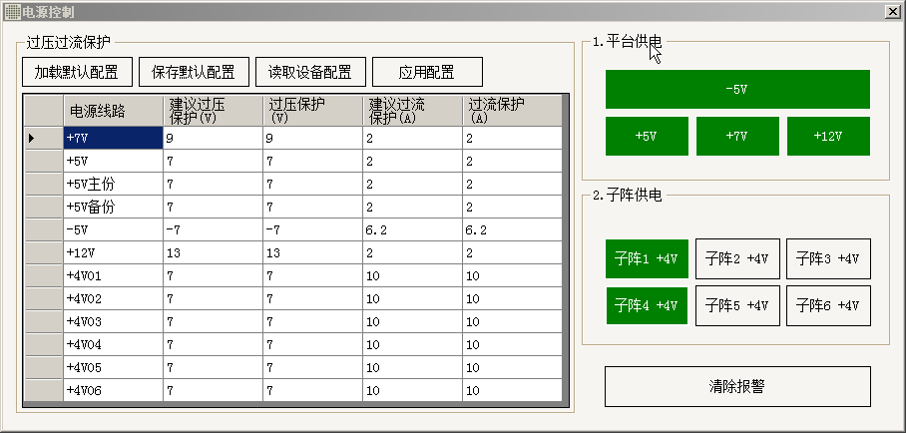Switch the +7V platform power button
Viewport: 906px width, 433px height.
(x=737, y=137)
